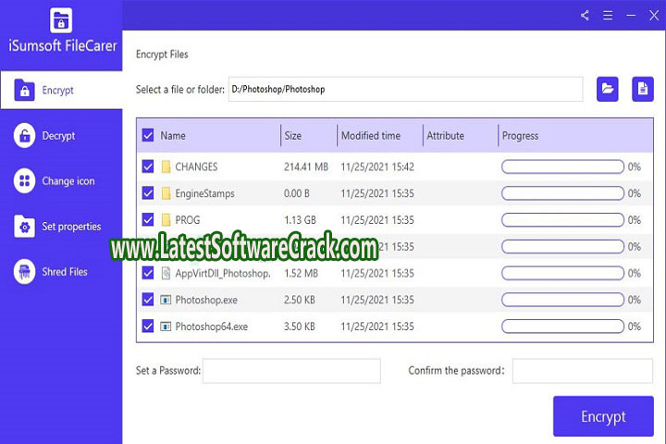Uncheck the Photoshop.exe row checkbox
666x444 pixels.
tap(148, 300)
